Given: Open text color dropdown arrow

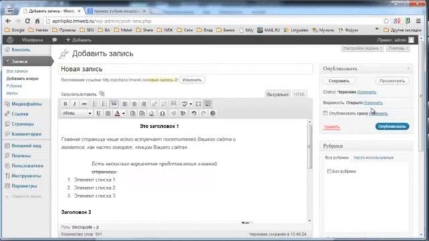Looking at the screenshot, I should [x=123, y=113].
